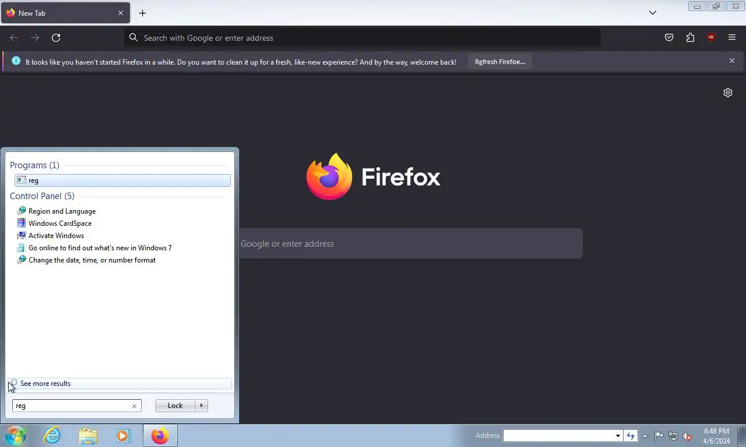Select the New Tab tab
746x447 pixels.
65,13
